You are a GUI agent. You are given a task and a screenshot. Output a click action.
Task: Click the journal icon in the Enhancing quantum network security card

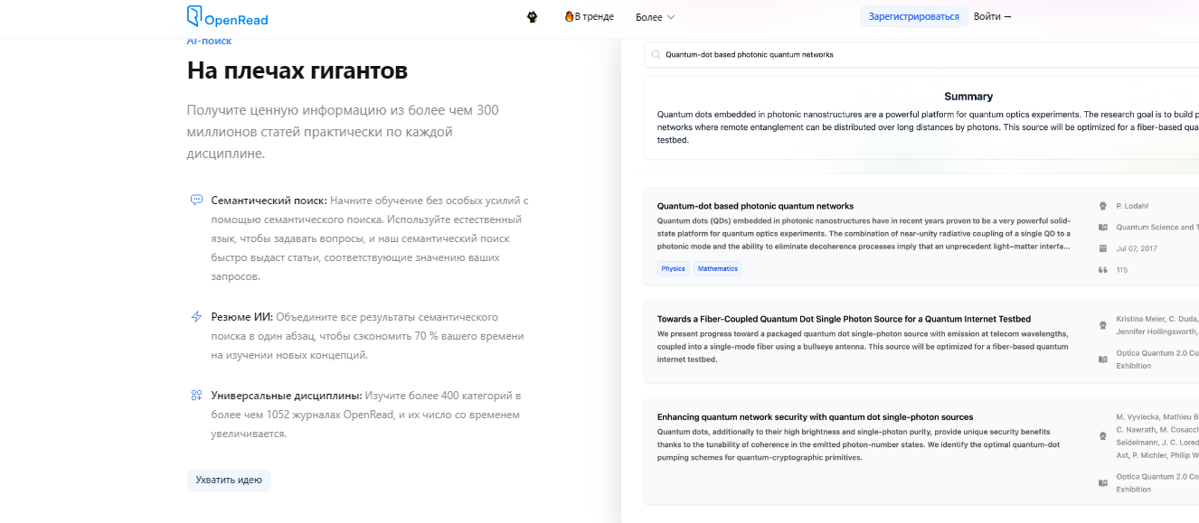tap(1102, 482)
